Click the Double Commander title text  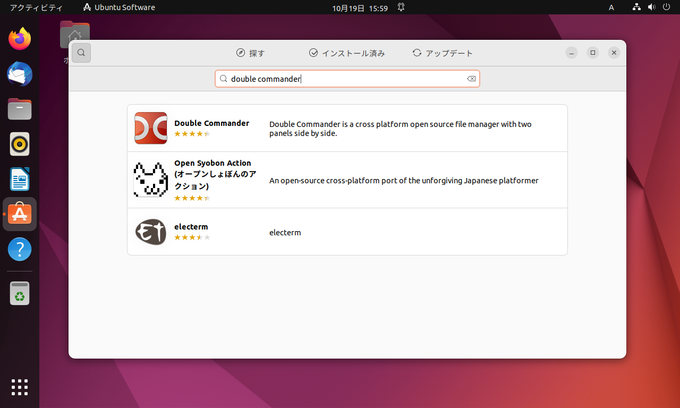211,123
